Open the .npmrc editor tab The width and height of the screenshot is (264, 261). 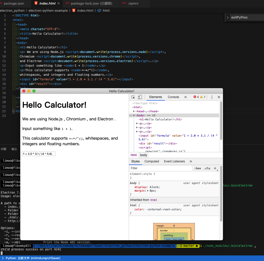pos(133,3)
